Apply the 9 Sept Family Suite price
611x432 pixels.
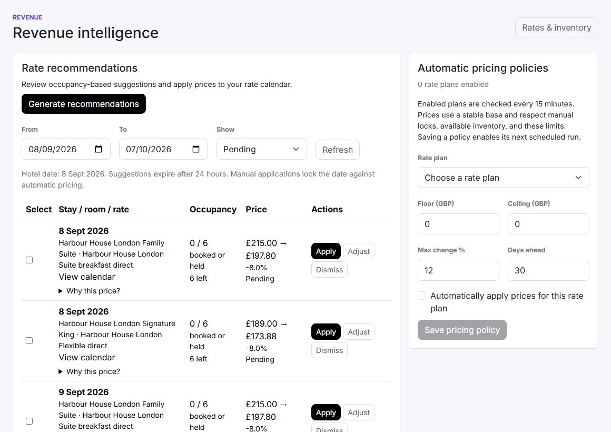[x=326, y=413]
